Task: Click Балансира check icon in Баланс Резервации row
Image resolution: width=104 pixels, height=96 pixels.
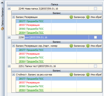Action: coord(71,17)
